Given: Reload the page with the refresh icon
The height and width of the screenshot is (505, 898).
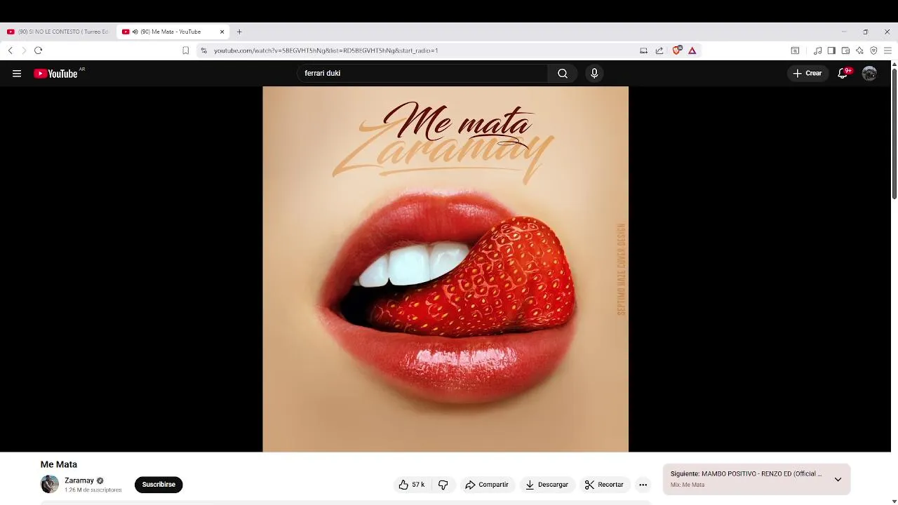Looking at the screenshot, I should (x=39, y=50).
